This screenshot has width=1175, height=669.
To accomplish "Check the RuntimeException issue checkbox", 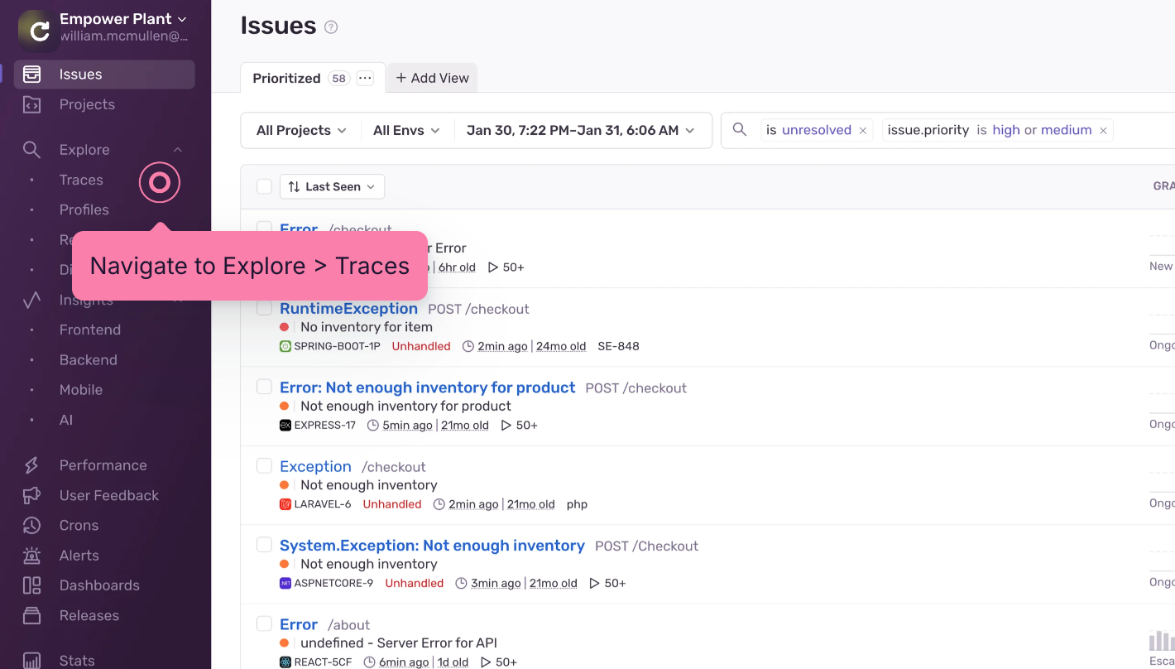I will pos(264,307).
